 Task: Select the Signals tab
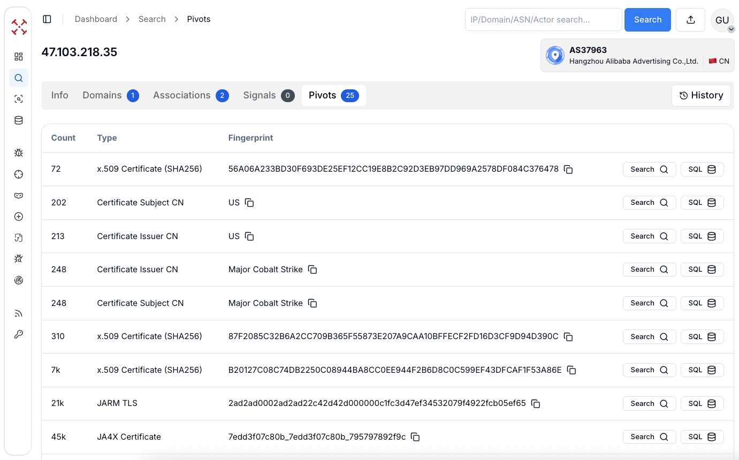(x=268, y=95)
